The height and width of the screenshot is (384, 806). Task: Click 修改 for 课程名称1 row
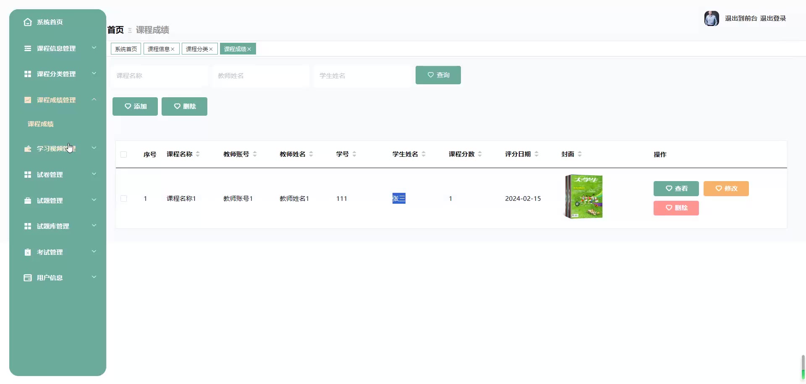click(726, 189)
